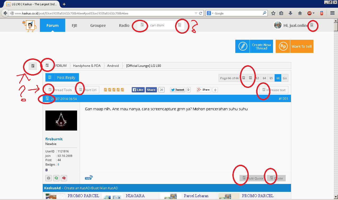Click the user avatar beside Hi, jual.online
338x200 pixels.
[278, 25]
